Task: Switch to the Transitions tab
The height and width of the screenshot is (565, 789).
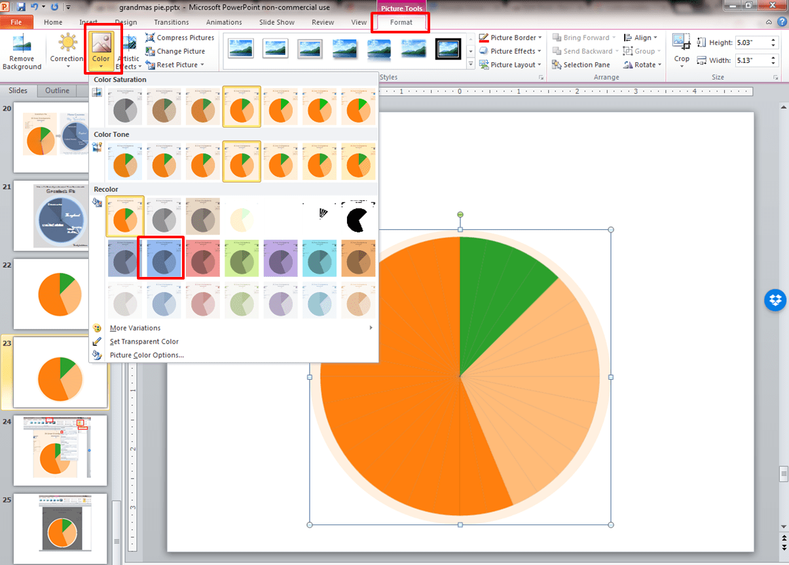Action: tap(172, 22)
